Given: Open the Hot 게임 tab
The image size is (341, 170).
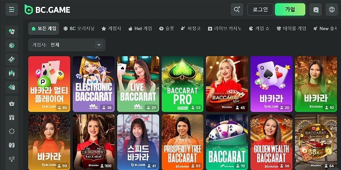Looking at the screenshot, I should (x=139, y=28).
